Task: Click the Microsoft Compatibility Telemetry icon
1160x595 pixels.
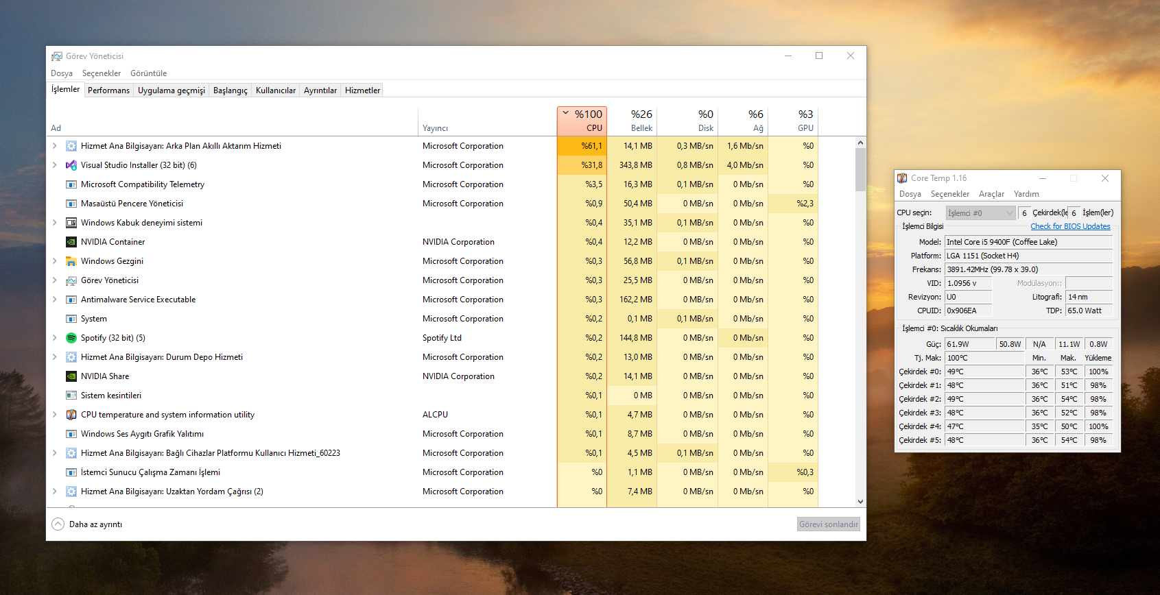Action: 71,184
